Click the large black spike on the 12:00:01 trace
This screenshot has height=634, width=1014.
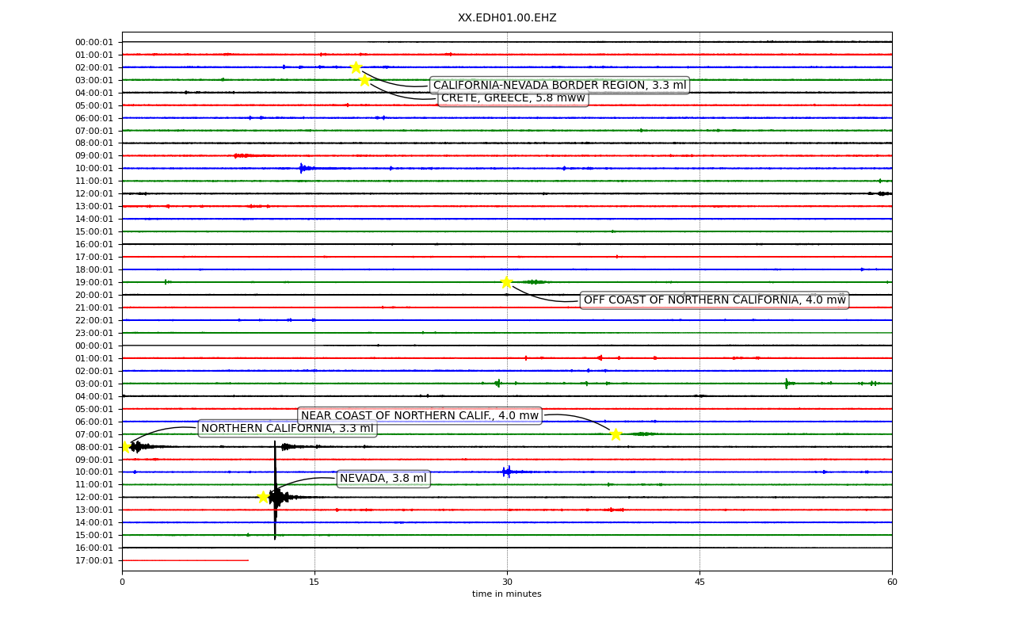[275, 491]
